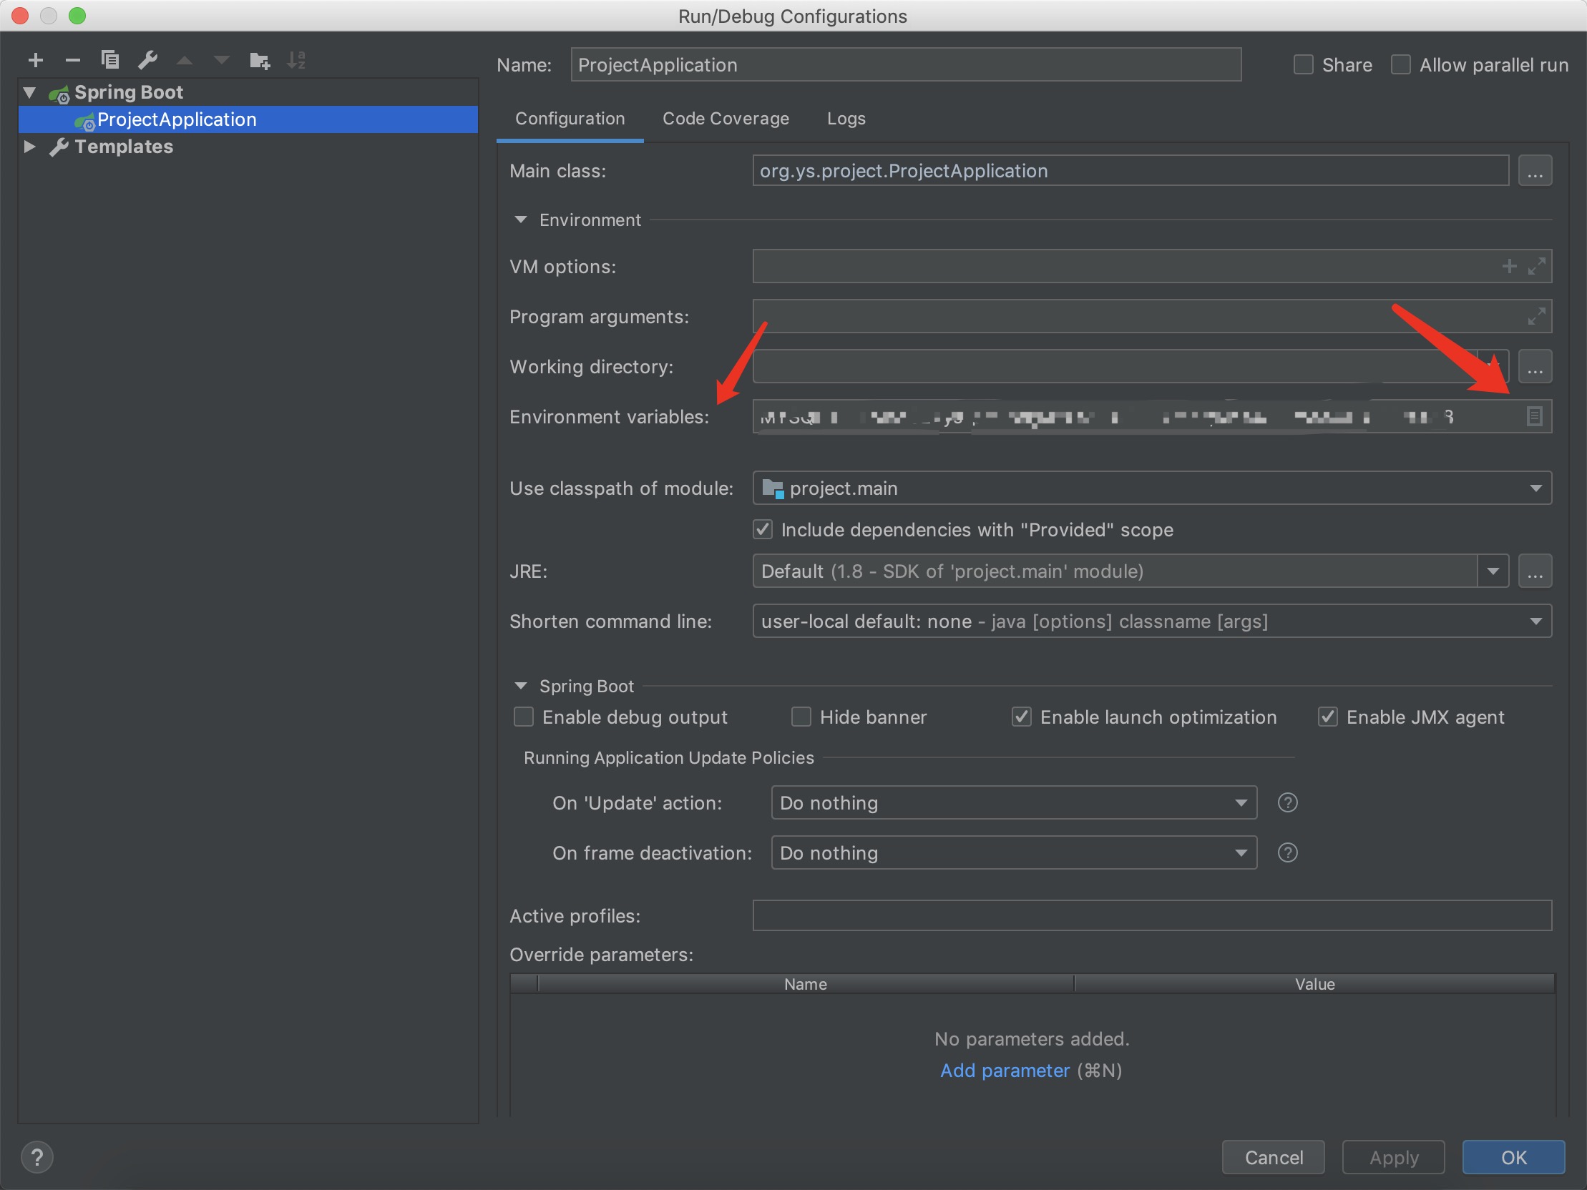Open the Use classpath of module dropdown
The height and width of the screenshot is (1190, 1587).
click(x=1535, y=488)
